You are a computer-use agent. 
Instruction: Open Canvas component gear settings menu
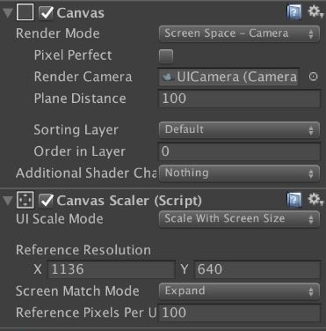(315, 12)
